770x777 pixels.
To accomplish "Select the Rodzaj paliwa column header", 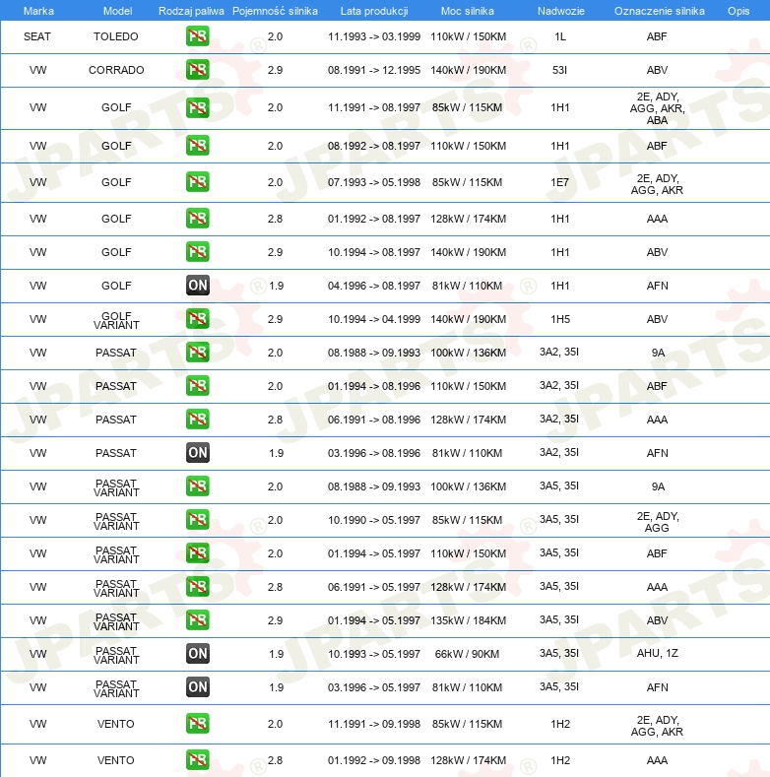I will tap(191, 11).
